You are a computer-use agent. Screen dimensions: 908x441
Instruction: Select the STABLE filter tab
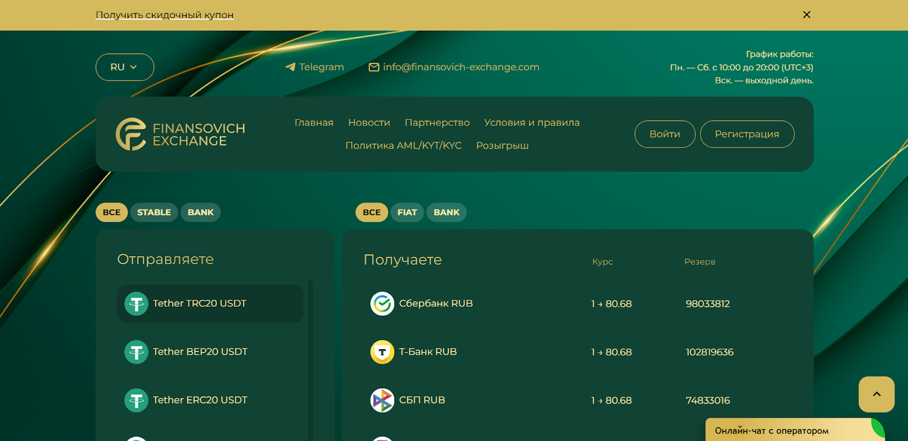pos(154,213)
